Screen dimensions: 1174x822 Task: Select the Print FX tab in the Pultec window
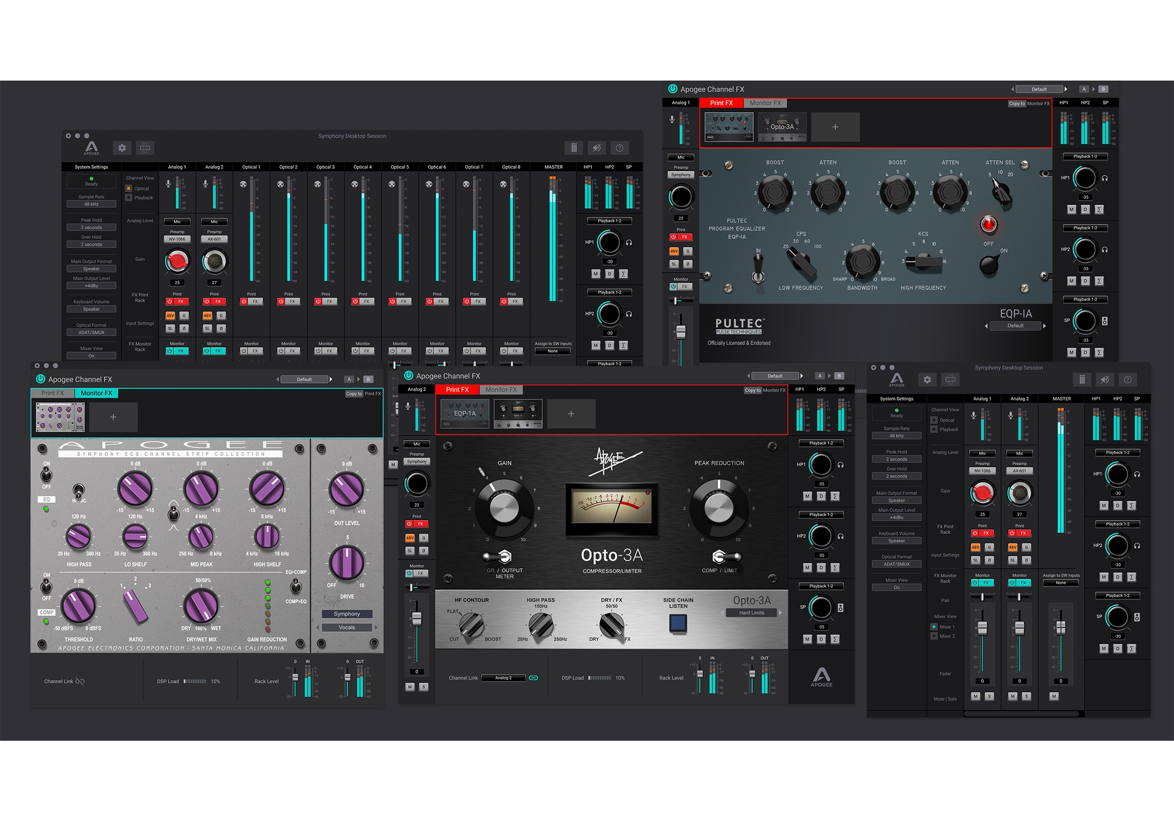click(x=721, y=103)
